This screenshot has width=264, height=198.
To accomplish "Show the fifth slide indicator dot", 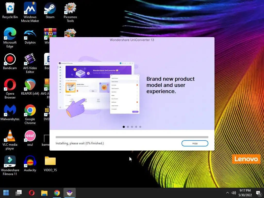I will 140,127.
